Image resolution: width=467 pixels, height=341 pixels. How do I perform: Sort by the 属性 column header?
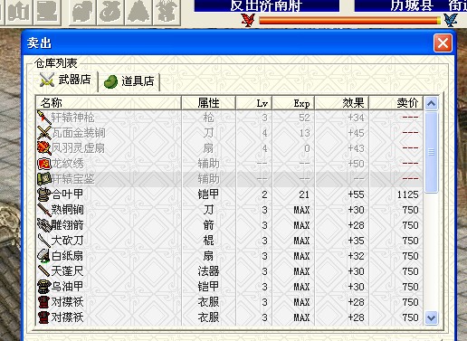tap(208, 103)
